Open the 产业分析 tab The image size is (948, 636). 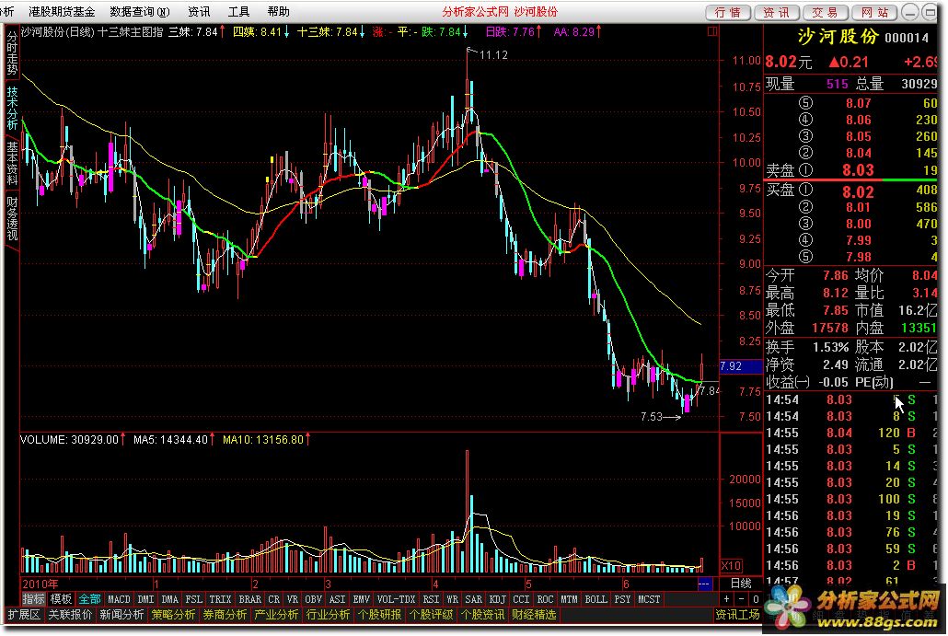[x=276, y=615]
